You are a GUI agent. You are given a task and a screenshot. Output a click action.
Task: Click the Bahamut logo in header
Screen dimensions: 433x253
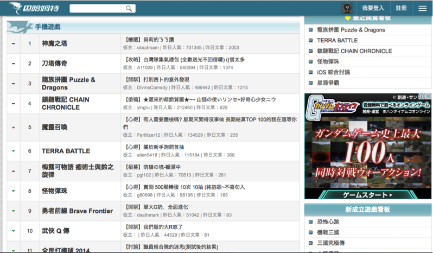[34, 8]
